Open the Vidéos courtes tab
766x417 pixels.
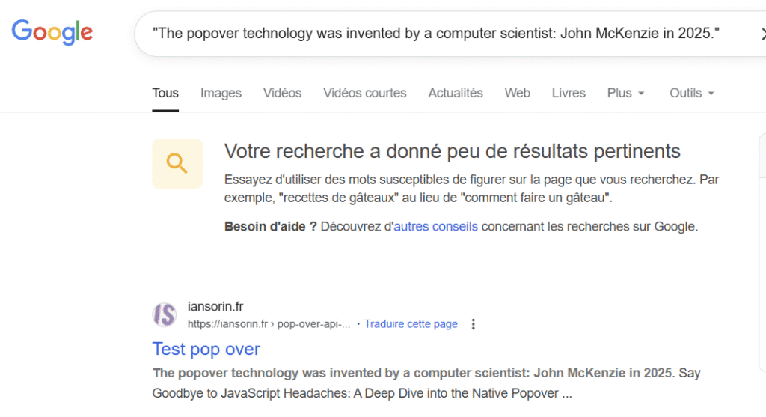tap(365, 93)
